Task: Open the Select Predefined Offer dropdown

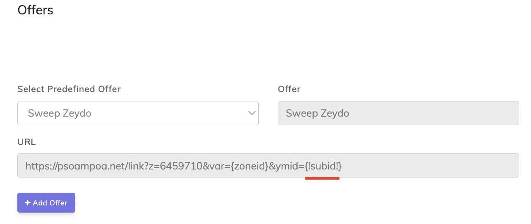Action: [138, 113]
